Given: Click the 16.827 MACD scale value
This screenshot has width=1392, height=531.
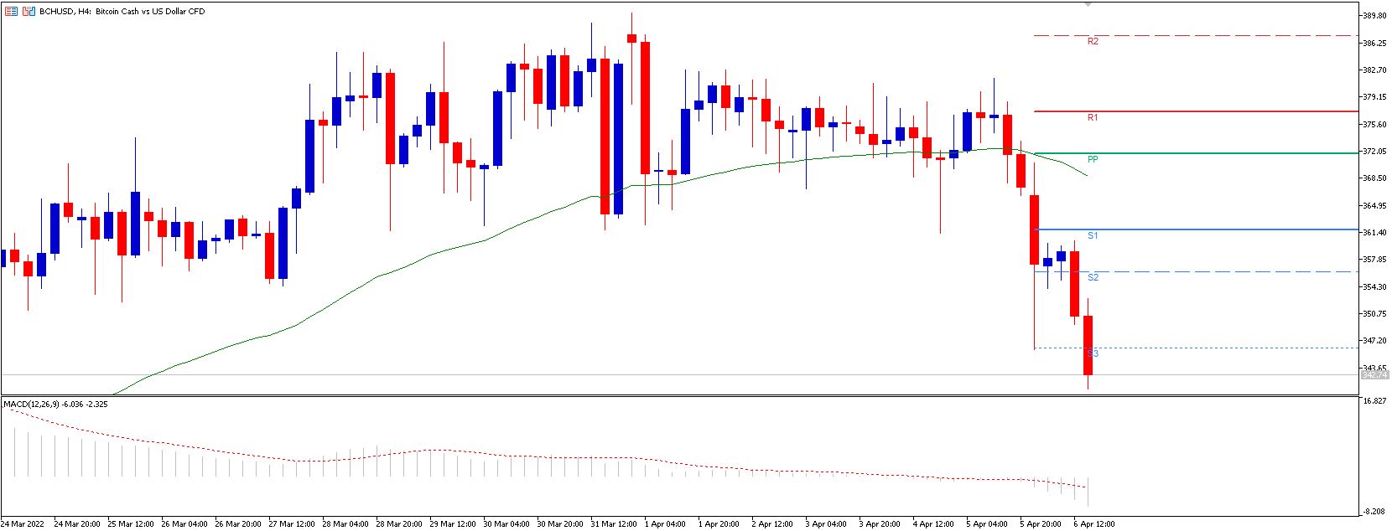Looking at the screenshot, I should coord(1374,401).
